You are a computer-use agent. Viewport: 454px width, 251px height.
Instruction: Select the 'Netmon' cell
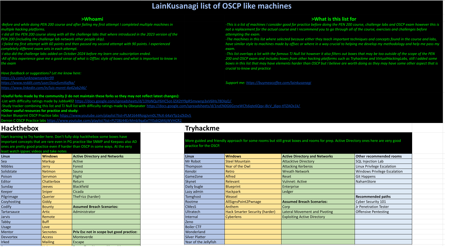(x=57, y=171)
